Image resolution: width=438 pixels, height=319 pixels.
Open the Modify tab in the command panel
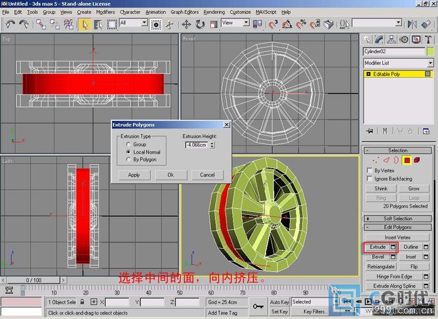pyautogui.click(x=379, y=39)
